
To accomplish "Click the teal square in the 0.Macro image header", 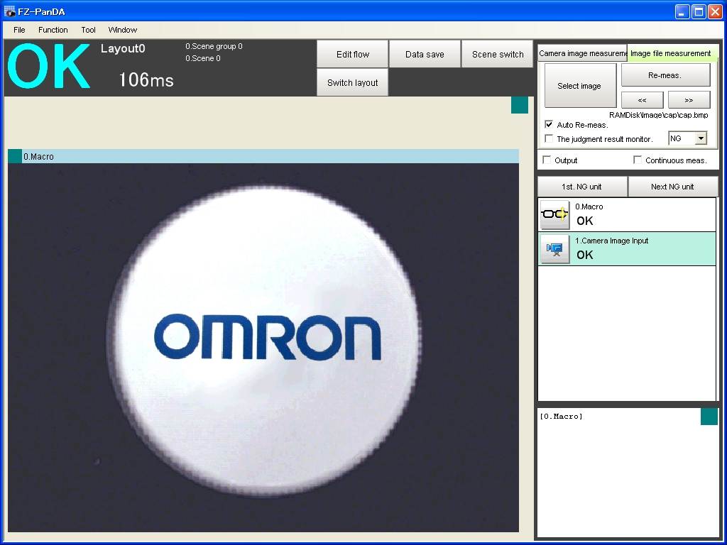I will click(15, 156).
